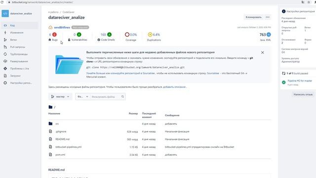
Task: Click the browser translate page icon
Action: (303, 2)
